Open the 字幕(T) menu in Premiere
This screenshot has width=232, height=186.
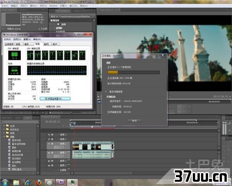tap(63, 6)
